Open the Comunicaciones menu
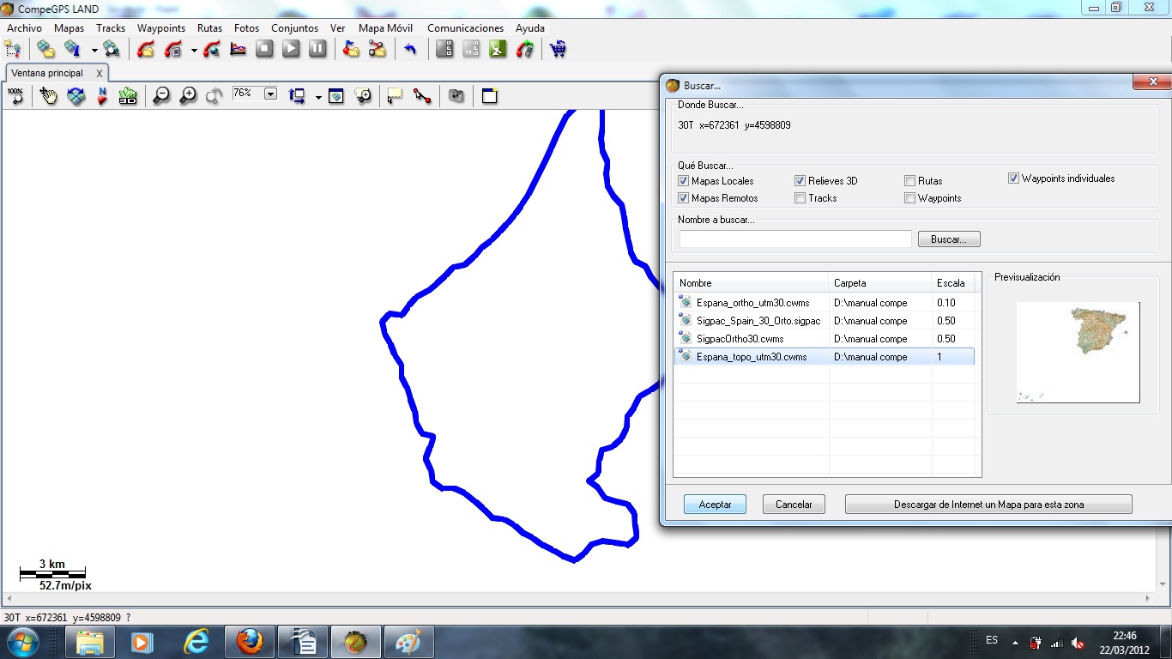The height and width of the screenshot is (659, 1172). [465, 28]
